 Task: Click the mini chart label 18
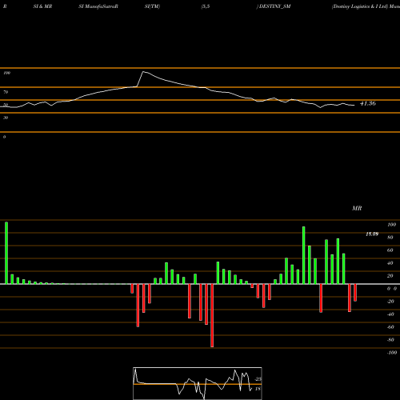(x=258, y=389)
